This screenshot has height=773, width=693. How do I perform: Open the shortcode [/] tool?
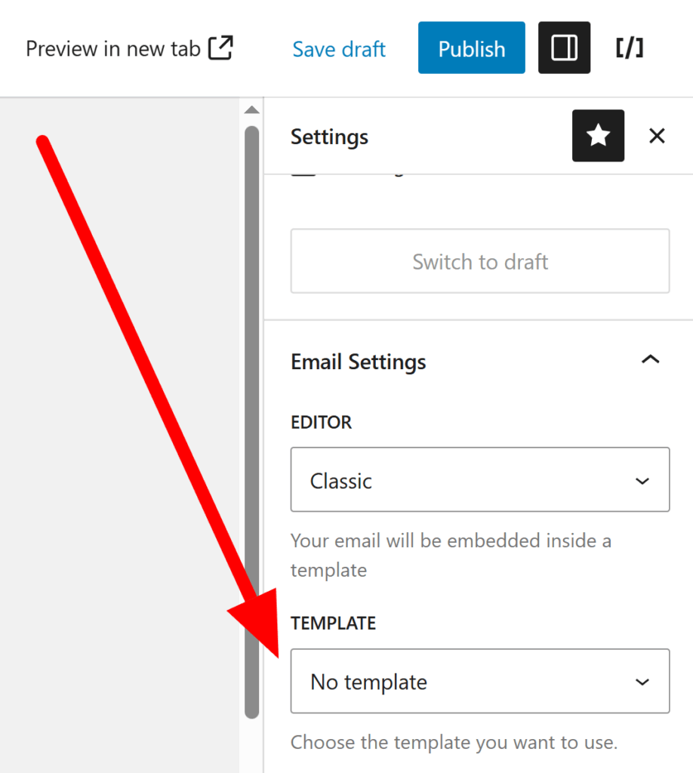coord(629,48)
